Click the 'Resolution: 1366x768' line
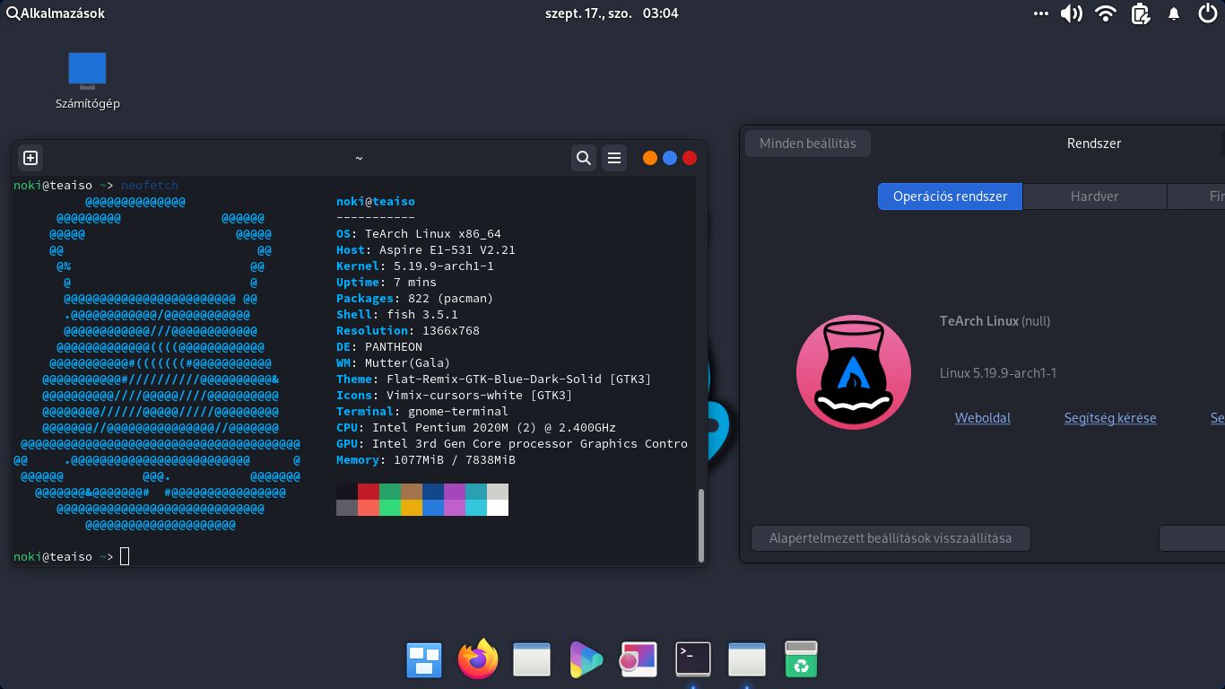Image resolution: width=1225 pixels, height=689 pixels. click(408, 330)
